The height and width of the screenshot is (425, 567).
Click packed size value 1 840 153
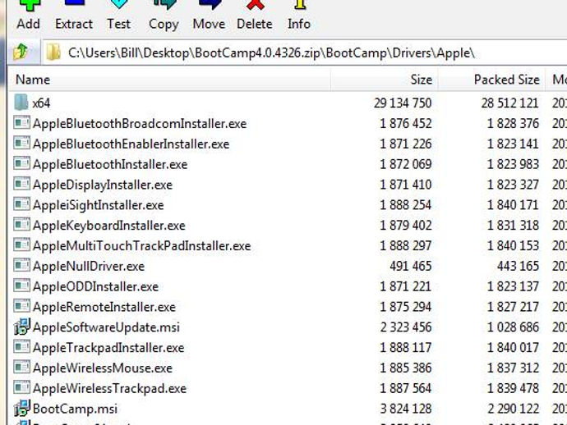tap(513, 246)
